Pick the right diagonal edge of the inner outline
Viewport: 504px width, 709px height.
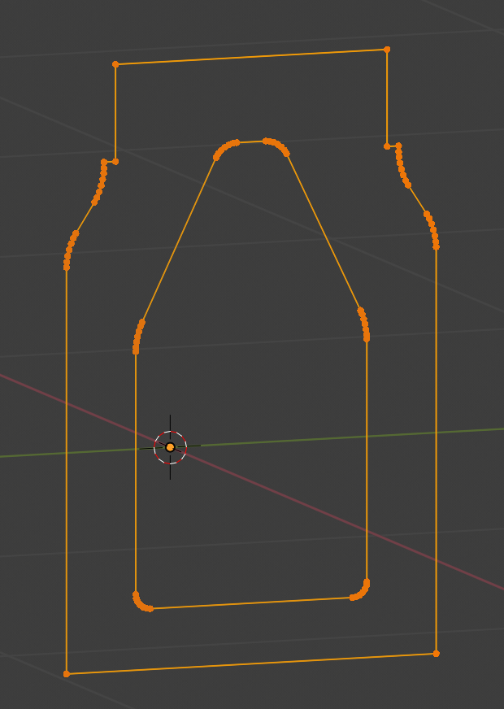click(x=324, y=232)
